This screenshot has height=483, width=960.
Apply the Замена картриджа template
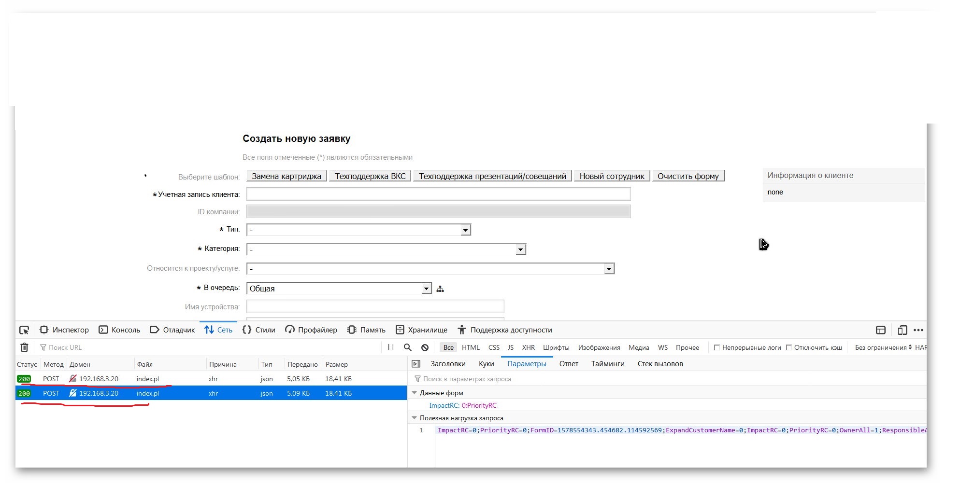click(287, 176)
